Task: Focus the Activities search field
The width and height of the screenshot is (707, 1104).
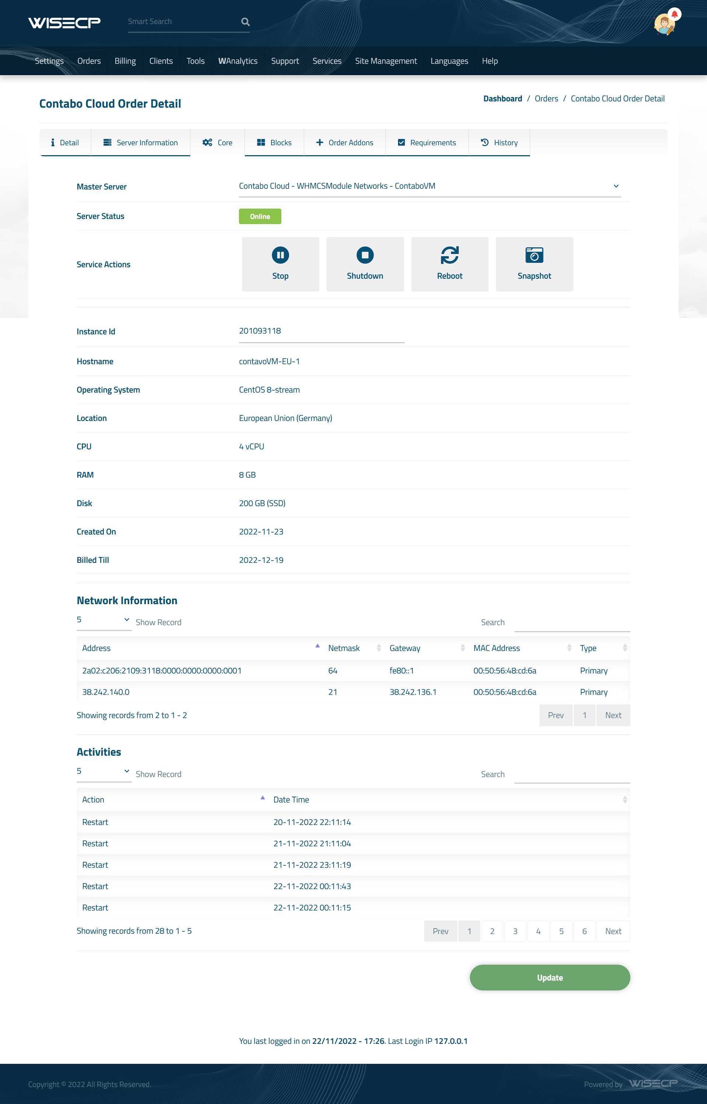Action: (572, 774)
